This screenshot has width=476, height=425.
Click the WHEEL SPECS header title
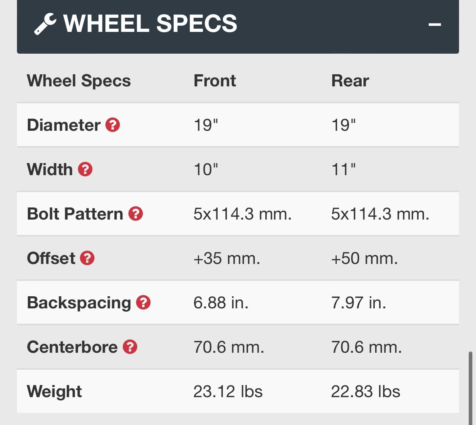[150, 23]
